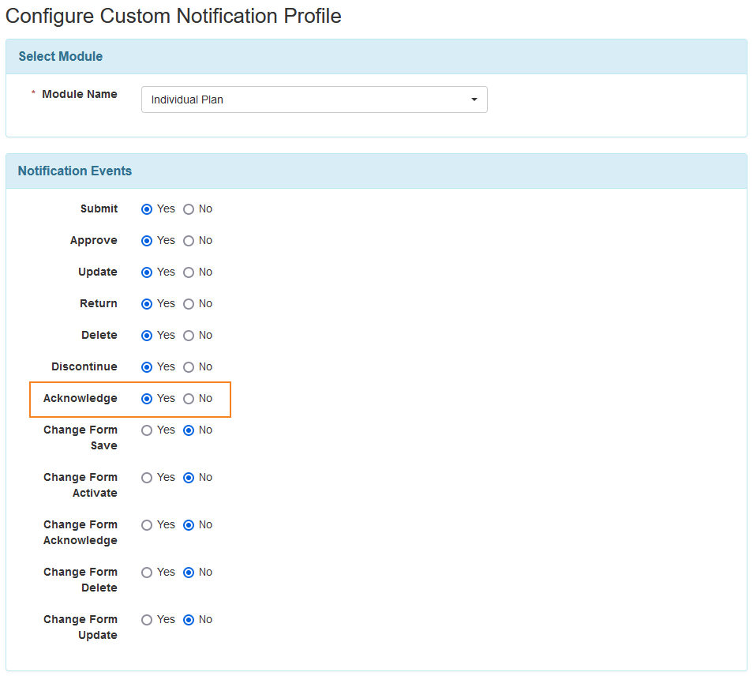Select Yes radio for Update

pos(147,272)
